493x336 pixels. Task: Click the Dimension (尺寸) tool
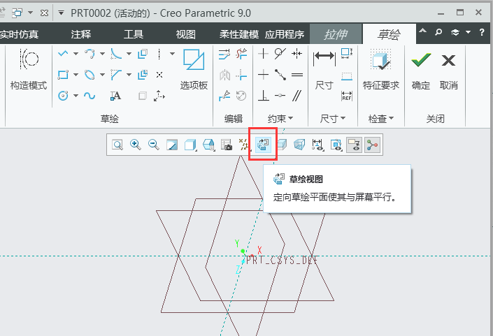pos(324,68)
